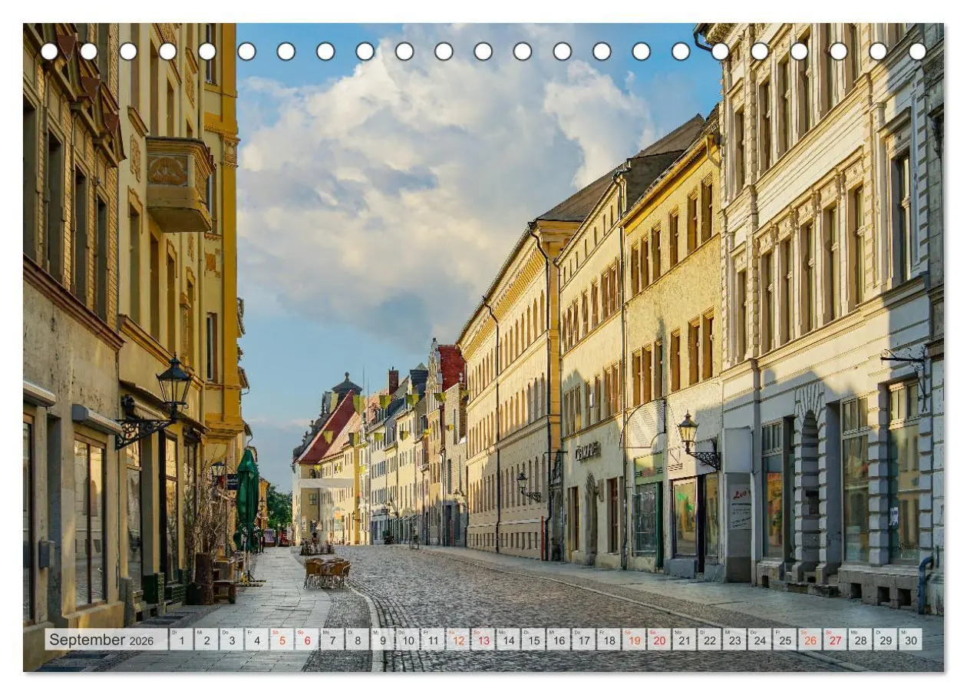Select day 14 in the calendar strip
This screenshot has height=695, width=967.
click(508, 640)
